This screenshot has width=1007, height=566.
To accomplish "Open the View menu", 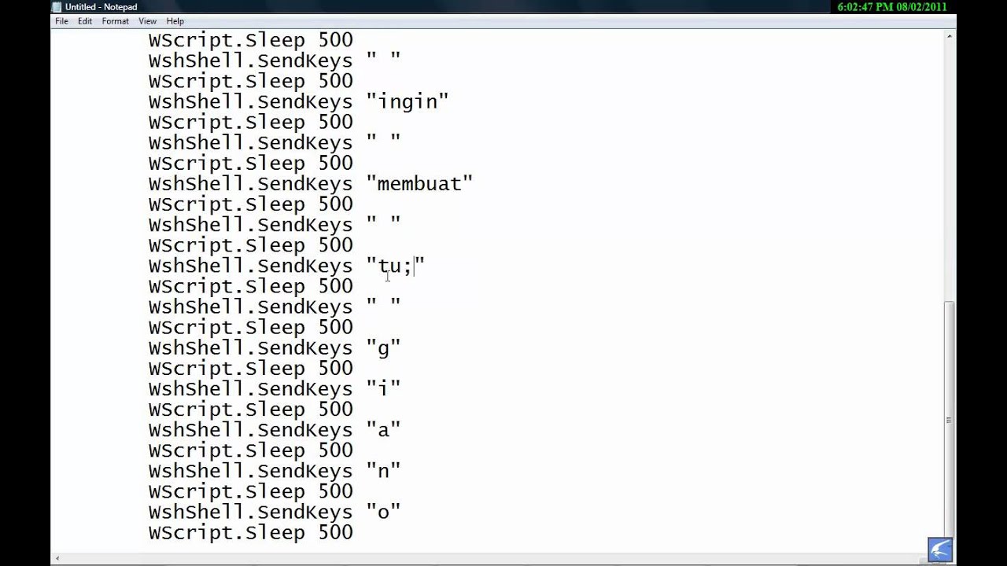I will (147, 21).
